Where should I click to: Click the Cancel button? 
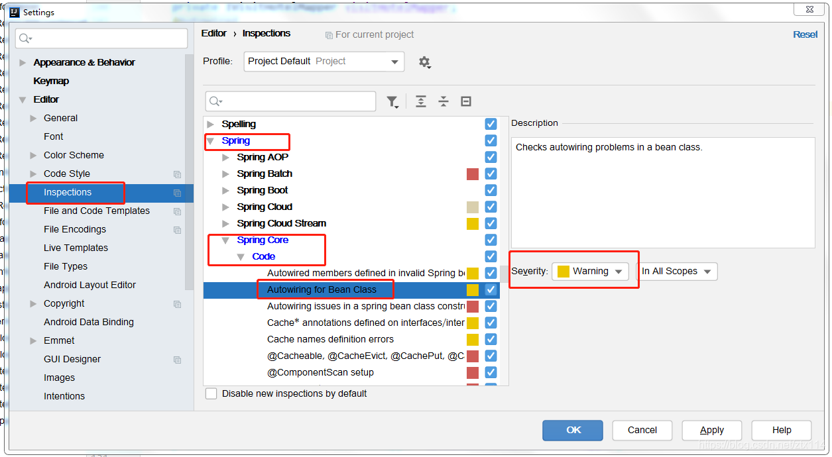[642, 430]
